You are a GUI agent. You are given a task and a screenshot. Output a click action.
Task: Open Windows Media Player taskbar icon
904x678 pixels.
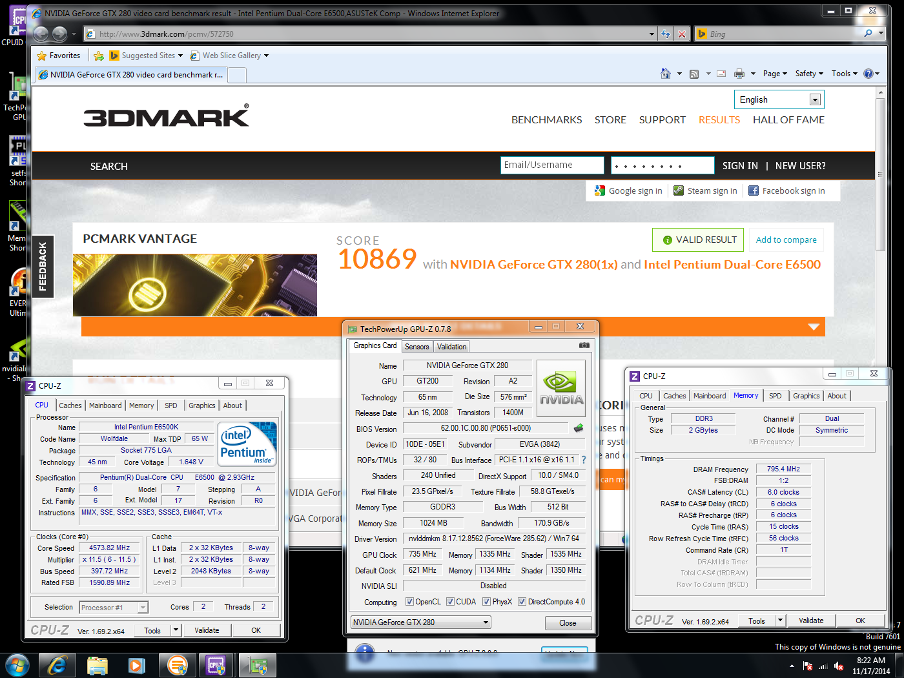tap(136, 665)
